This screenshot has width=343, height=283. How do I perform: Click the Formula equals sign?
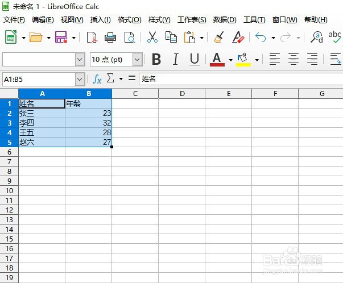[132, 78]
